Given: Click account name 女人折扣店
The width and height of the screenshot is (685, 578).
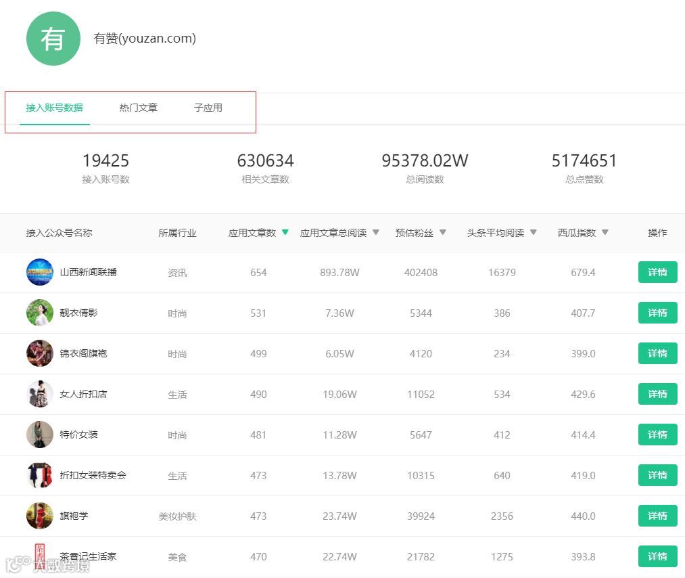Looking at the screenshot, I should tap(83, 394).
